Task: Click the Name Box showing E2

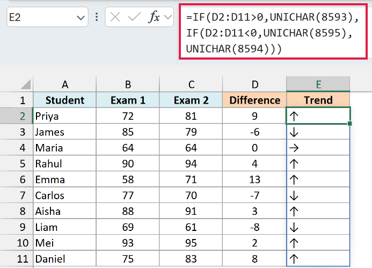Action: coord(47,17)
